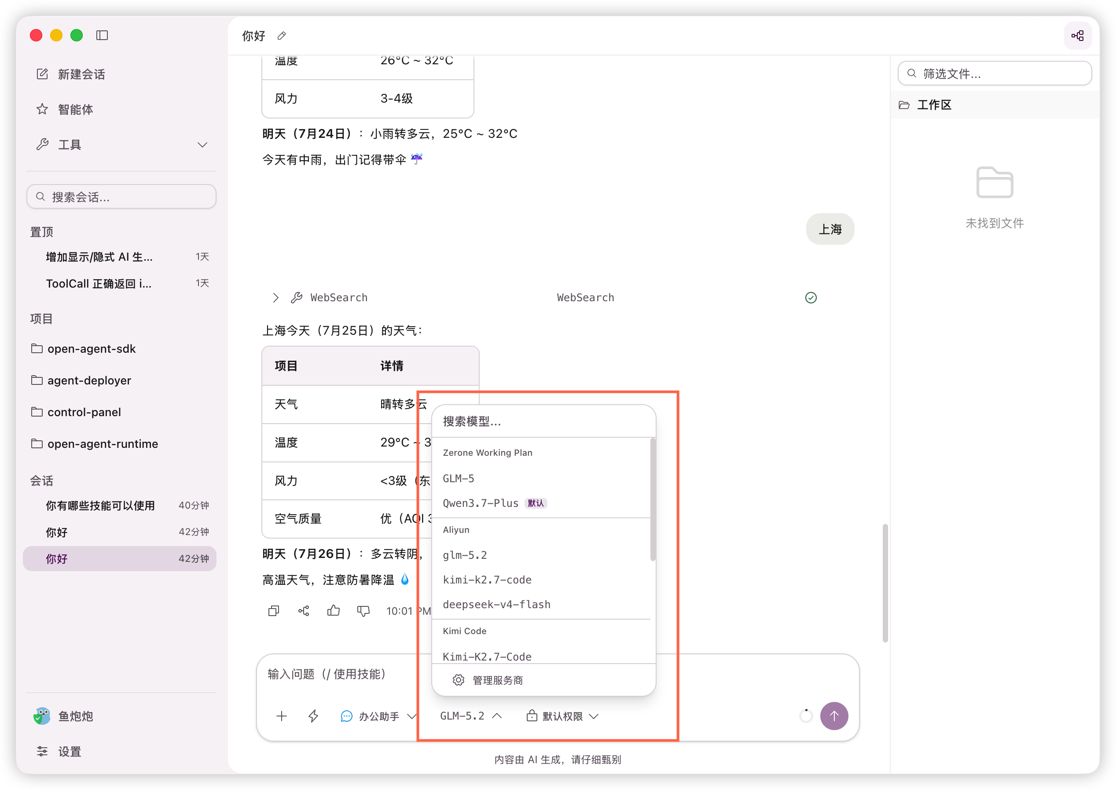This screenshot has height=790, width=1116.
Task: Open the 默认权限 permissions dropdown
Action: click(x=562, y=716)
